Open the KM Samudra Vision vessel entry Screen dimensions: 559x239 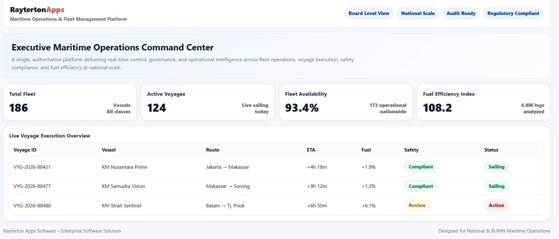pos(123,186)
